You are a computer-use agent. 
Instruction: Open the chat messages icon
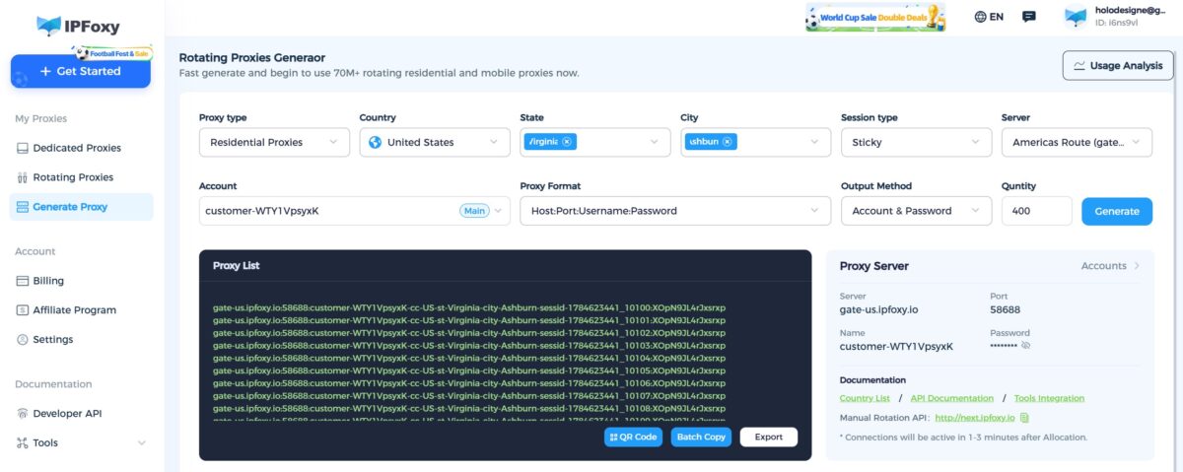[1029, 17]
